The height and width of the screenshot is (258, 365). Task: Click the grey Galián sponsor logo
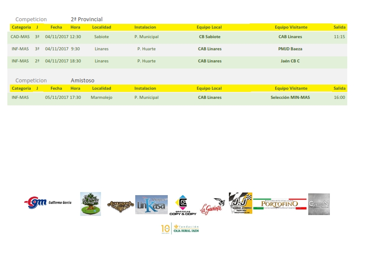(x=319, y=204)
